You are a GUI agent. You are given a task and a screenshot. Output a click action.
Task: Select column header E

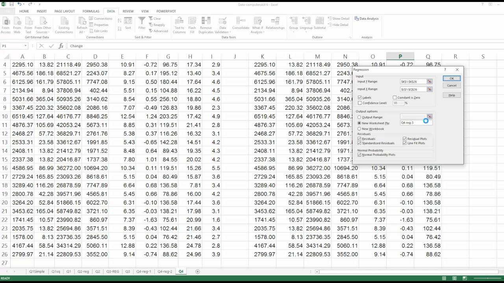point(122,57)
